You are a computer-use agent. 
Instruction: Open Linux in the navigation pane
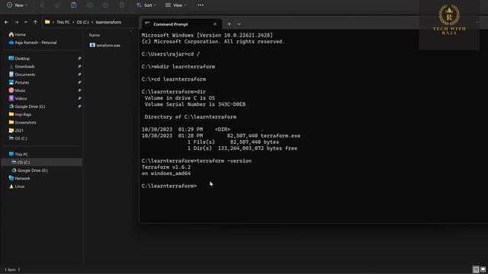pos(17,186)
